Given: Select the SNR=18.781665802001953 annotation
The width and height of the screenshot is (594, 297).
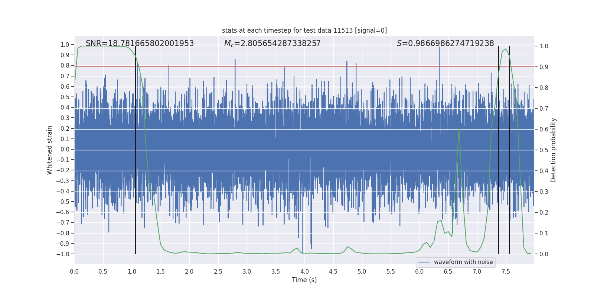Looking at the screenshot, I should 140,43.
